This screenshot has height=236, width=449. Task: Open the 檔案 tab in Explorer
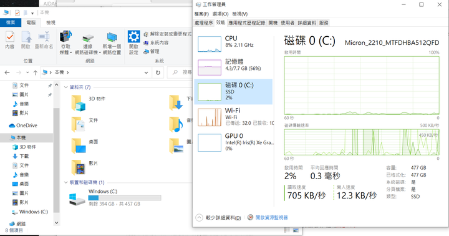(x=11, y=22)
